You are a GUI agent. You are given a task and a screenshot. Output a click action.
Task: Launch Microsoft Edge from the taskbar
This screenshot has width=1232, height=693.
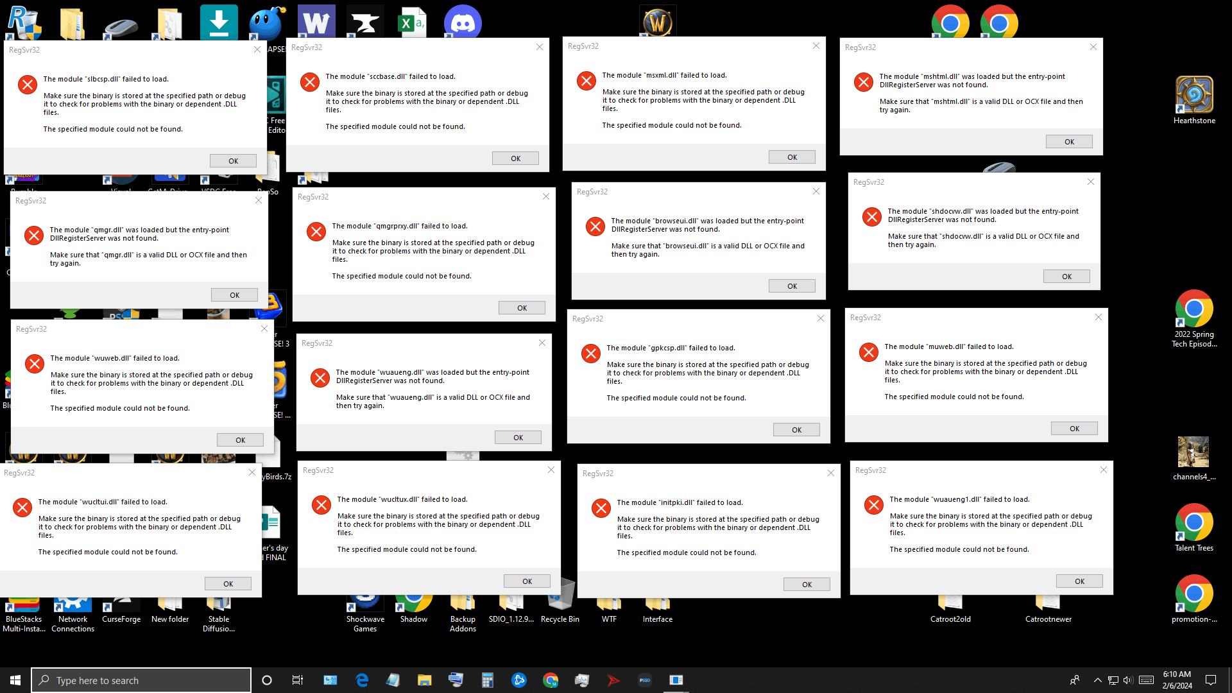tap(362, 680)
